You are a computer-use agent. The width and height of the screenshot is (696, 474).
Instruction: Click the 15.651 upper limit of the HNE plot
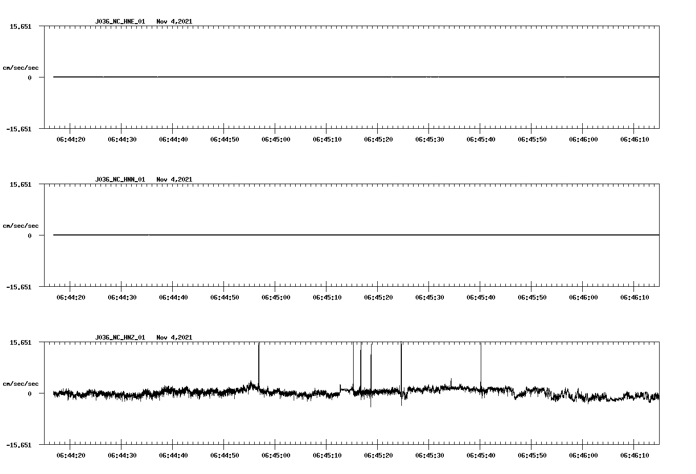[x=21, y=26]
